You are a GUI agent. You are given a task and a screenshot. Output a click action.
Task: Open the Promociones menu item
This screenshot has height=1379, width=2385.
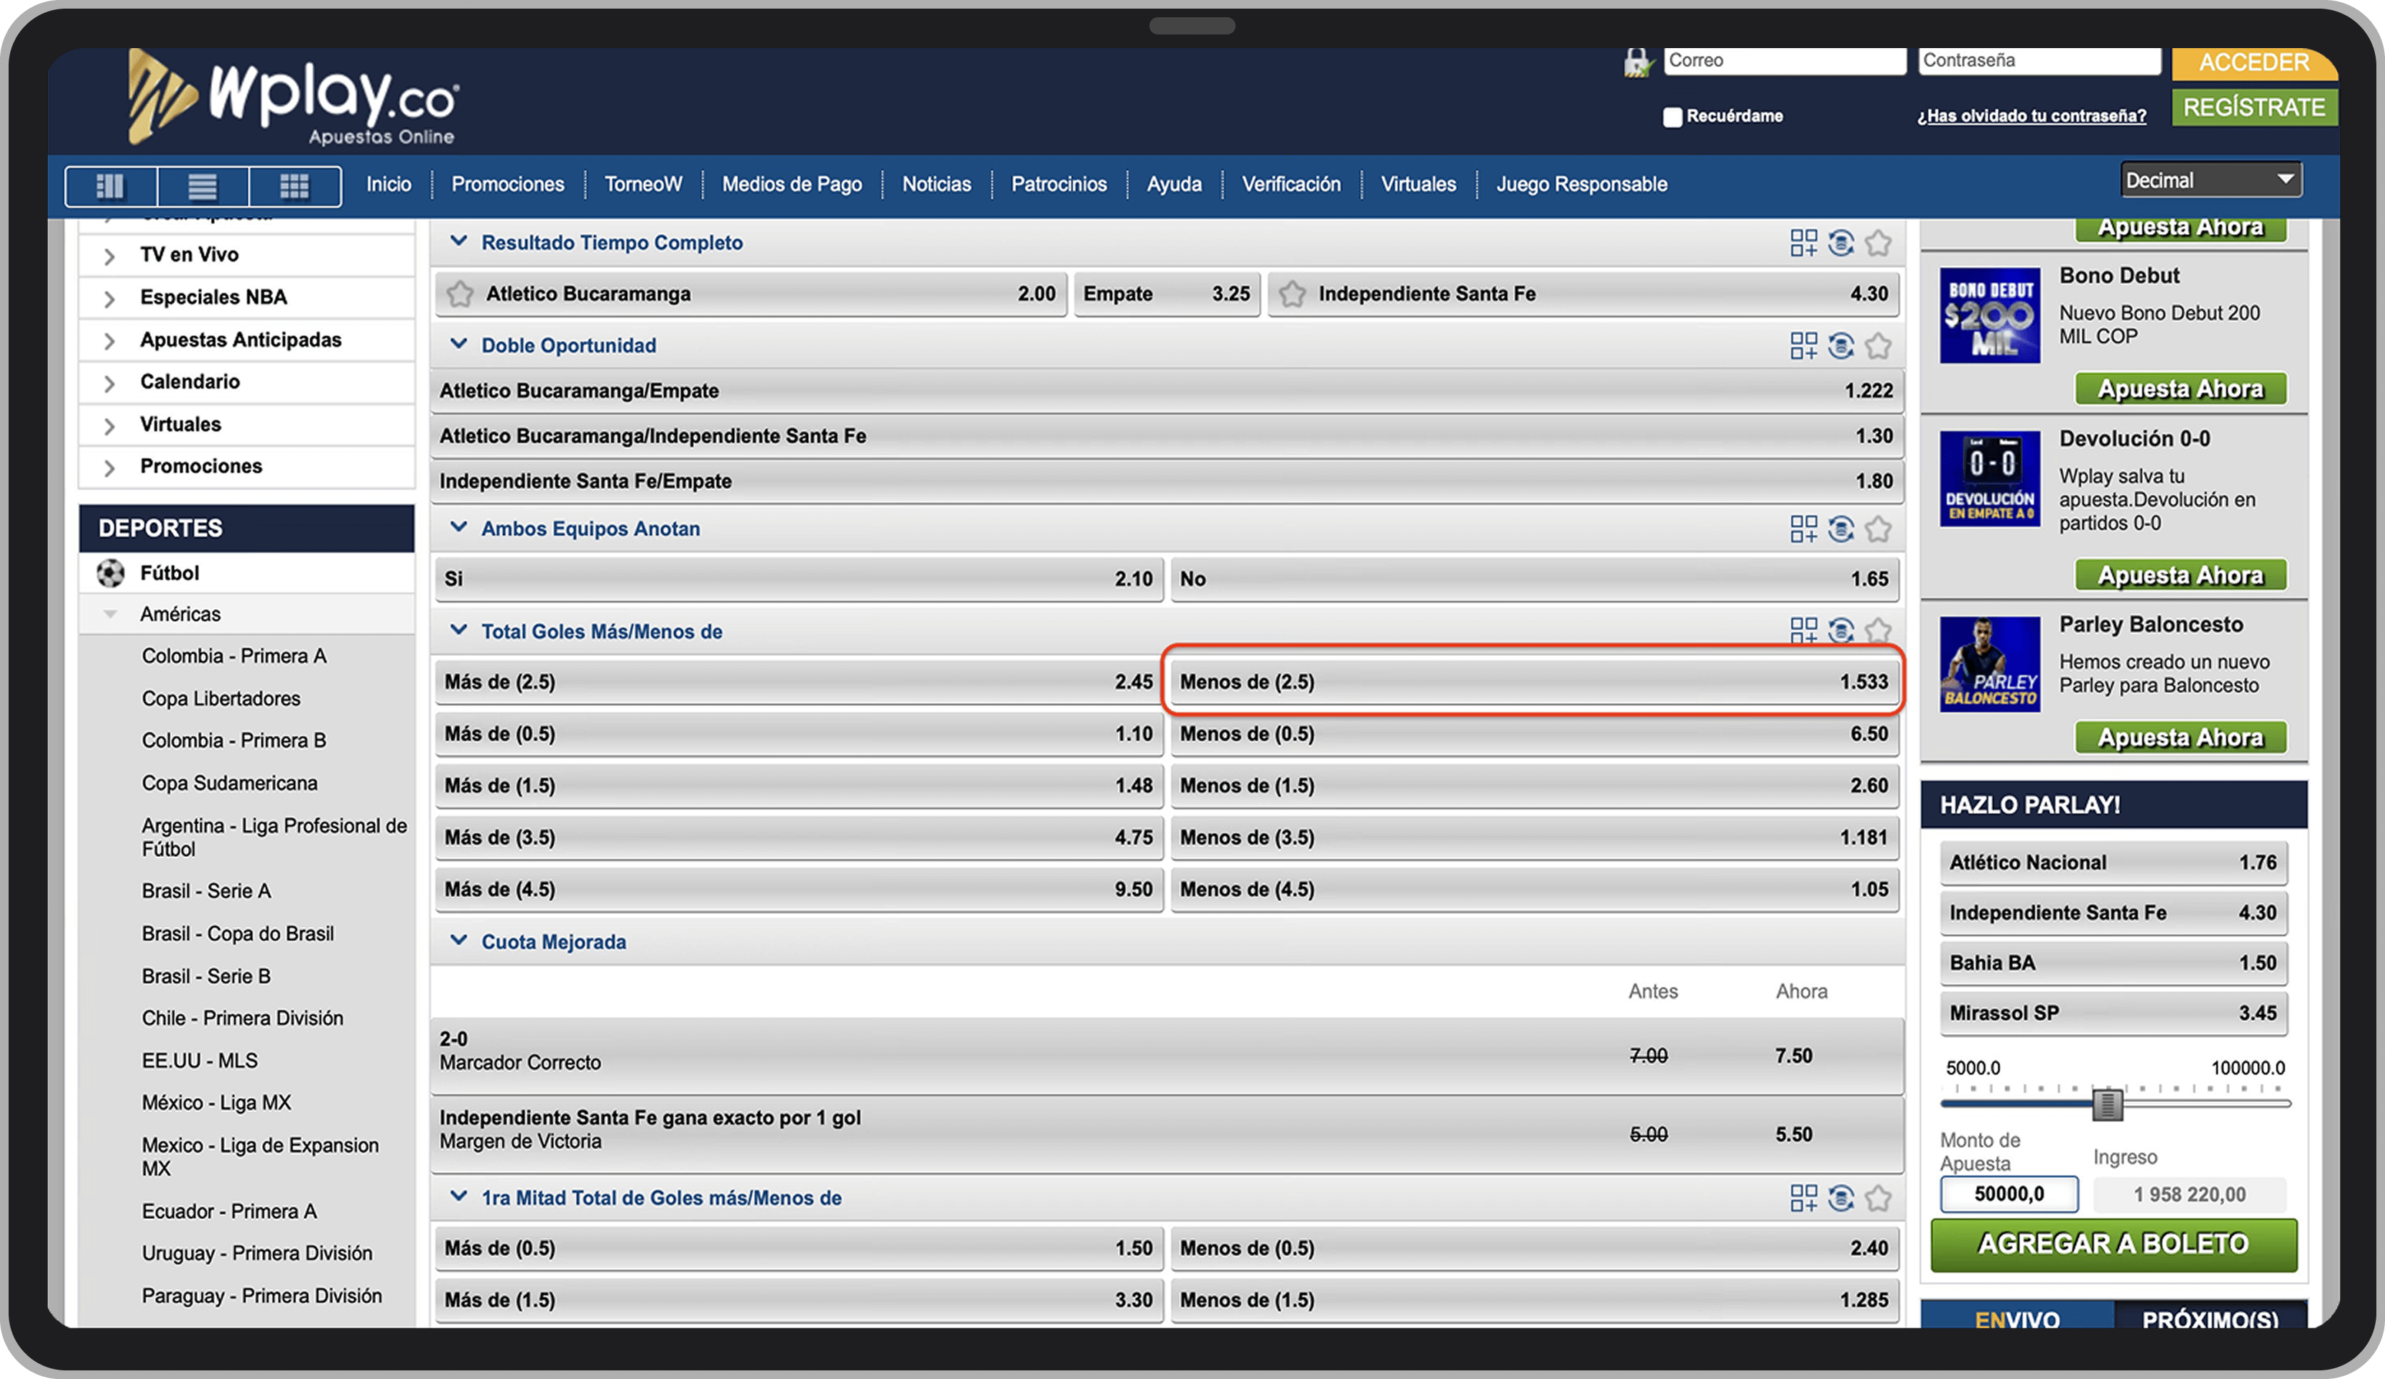(x=507, y=185)
